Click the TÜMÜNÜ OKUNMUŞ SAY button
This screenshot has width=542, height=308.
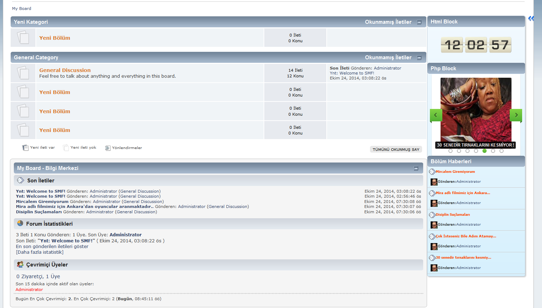click(x=396, y=149)
